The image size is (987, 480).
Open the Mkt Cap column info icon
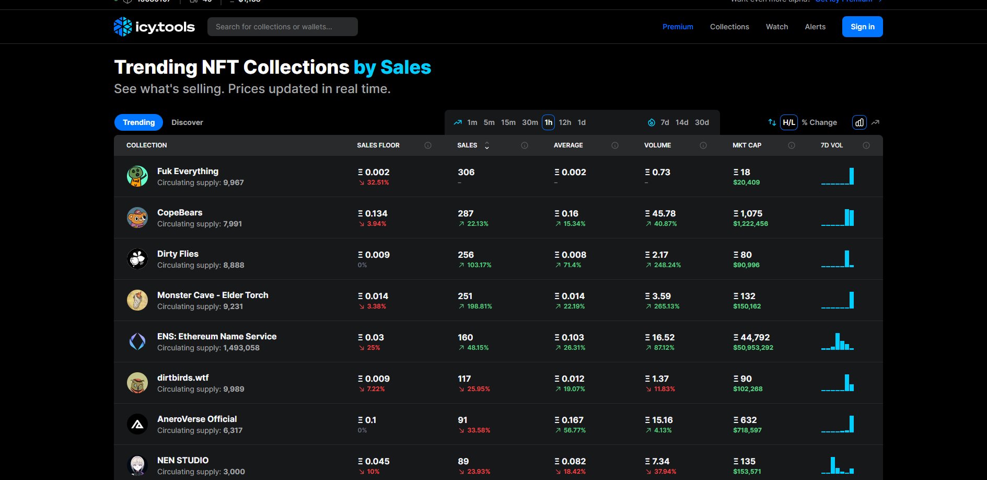[x=792, y=145]
